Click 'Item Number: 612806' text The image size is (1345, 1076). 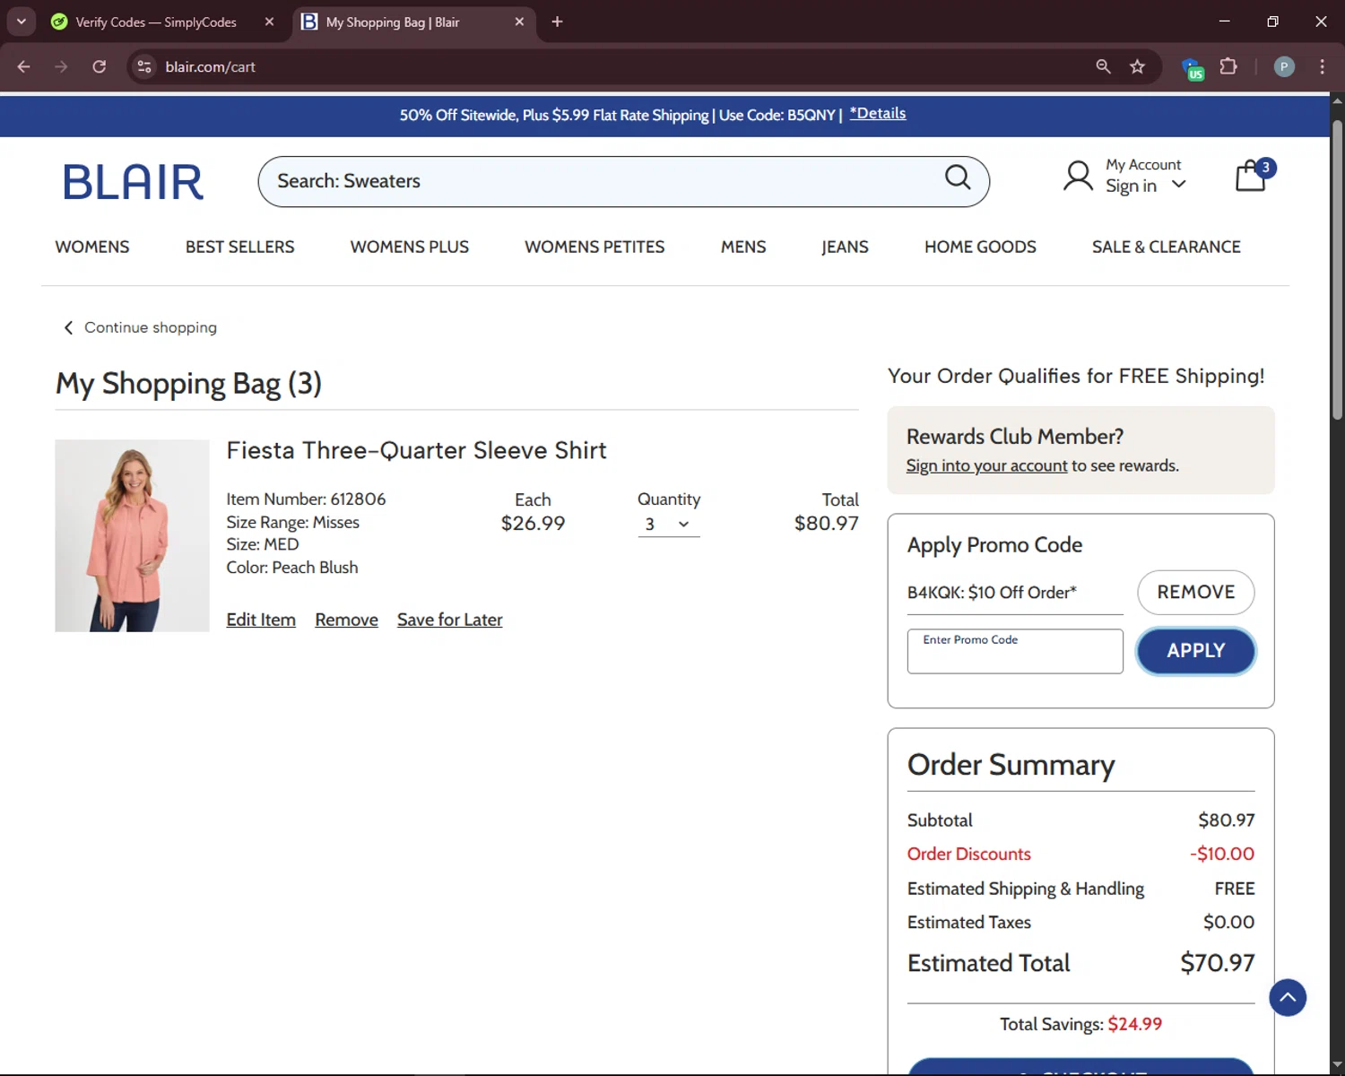click(306, 499)
